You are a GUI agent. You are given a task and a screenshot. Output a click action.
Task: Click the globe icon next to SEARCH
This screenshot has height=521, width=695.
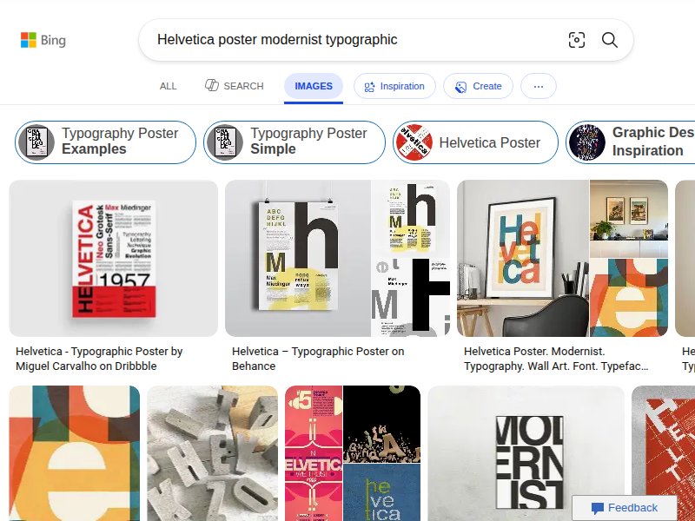(x=209, y=86)
